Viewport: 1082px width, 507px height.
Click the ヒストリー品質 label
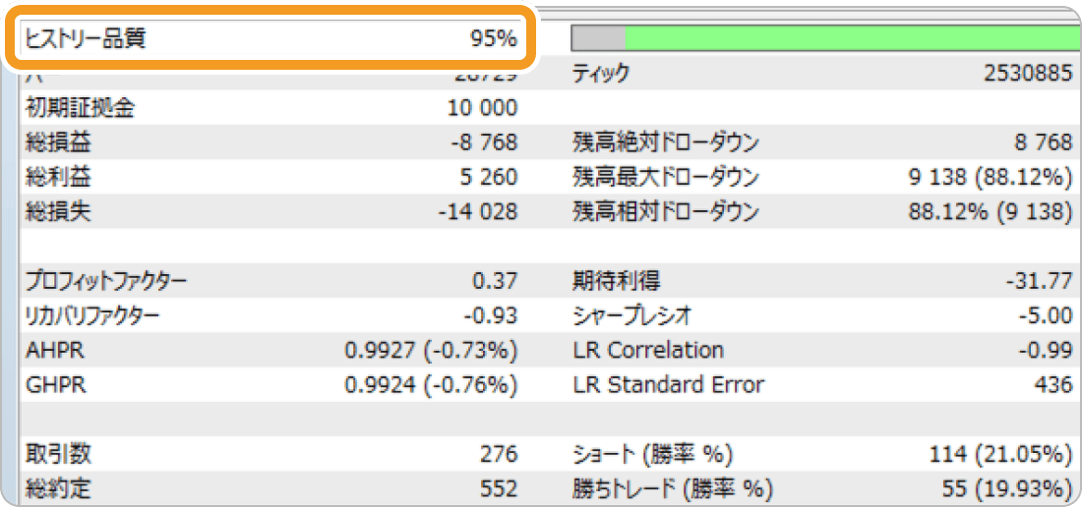click(86, 39)
